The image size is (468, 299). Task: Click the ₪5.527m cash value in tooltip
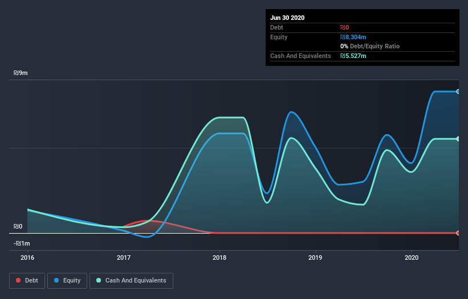click(x=353, y=56)
